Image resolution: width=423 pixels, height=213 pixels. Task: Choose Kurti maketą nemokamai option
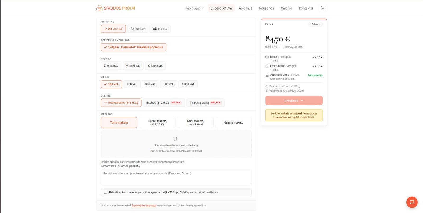[x=195, y=122]
